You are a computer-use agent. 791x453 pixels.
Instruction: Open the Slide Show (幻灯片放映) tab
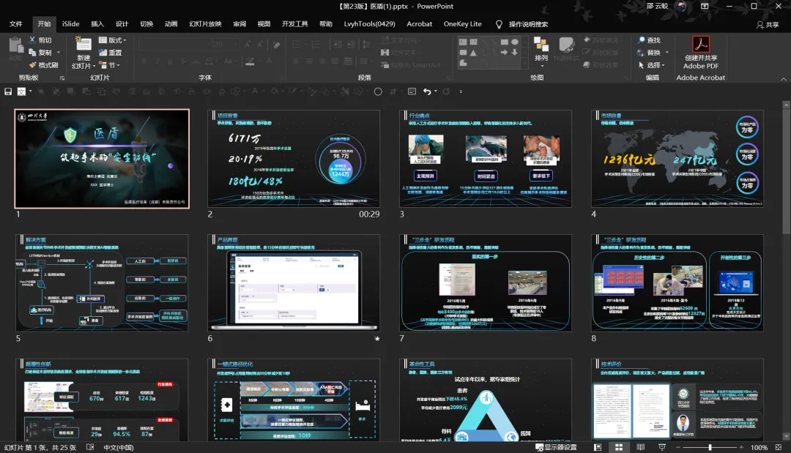(205, 23)
